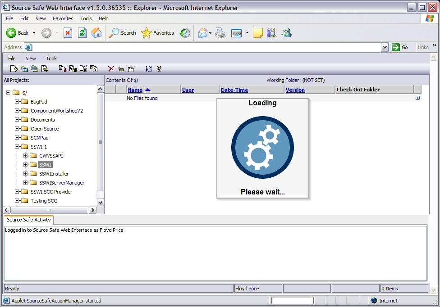Click the Create Project toolbar icon
The height and width of the screenshot is (307, 440).
24,68
